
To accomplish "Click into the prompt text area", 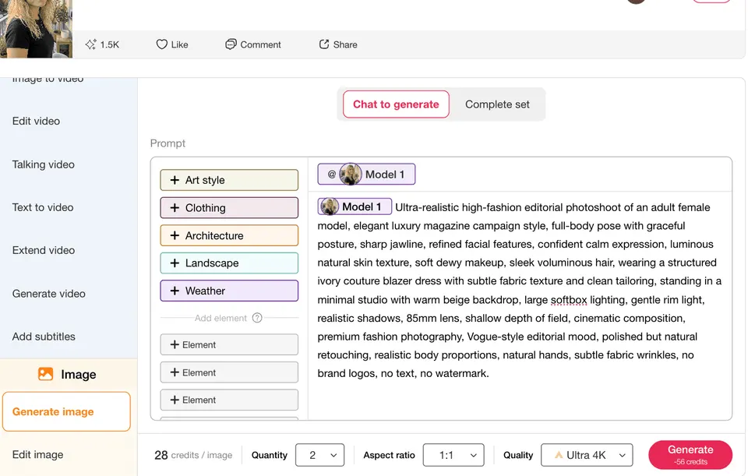I will [520, 305].
